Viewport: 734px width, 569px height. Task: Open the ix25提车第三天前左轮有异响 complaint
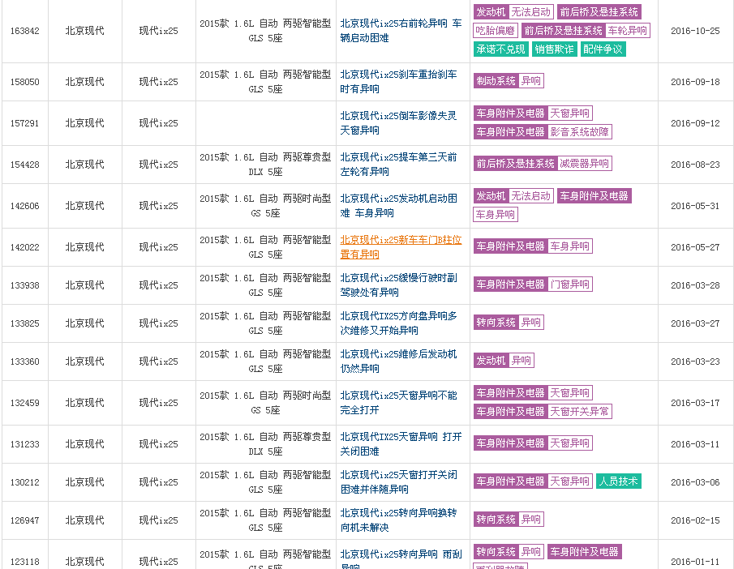(x=398, y=165)
